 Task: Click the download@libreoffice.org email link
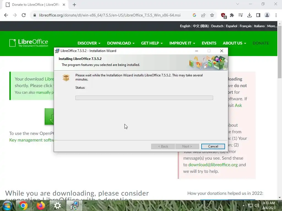point(213,165)
